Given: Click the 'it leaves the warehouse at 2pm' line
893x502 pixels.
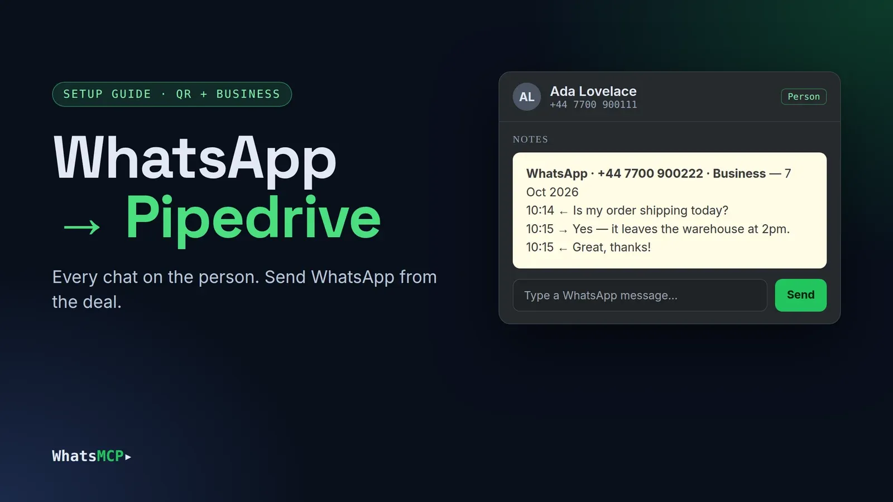Looking at the screenshot, I should [658, 229].
